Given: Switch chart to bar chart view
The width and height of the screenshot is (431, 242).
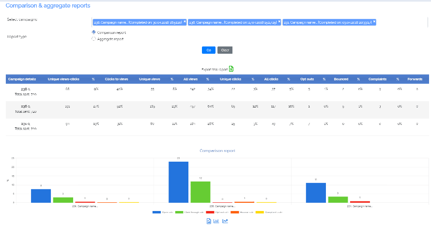Looking at the screenshot, I should 216,221.
